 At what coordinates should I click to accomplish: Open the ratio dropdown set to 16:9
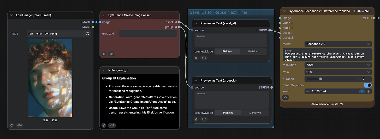point(338,72)
